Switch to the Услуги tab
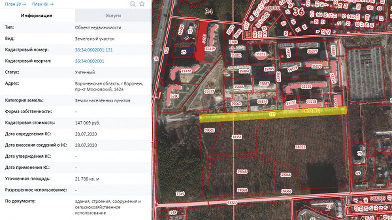The width and height of the screenshot is (392, 220). click(113, 16)
